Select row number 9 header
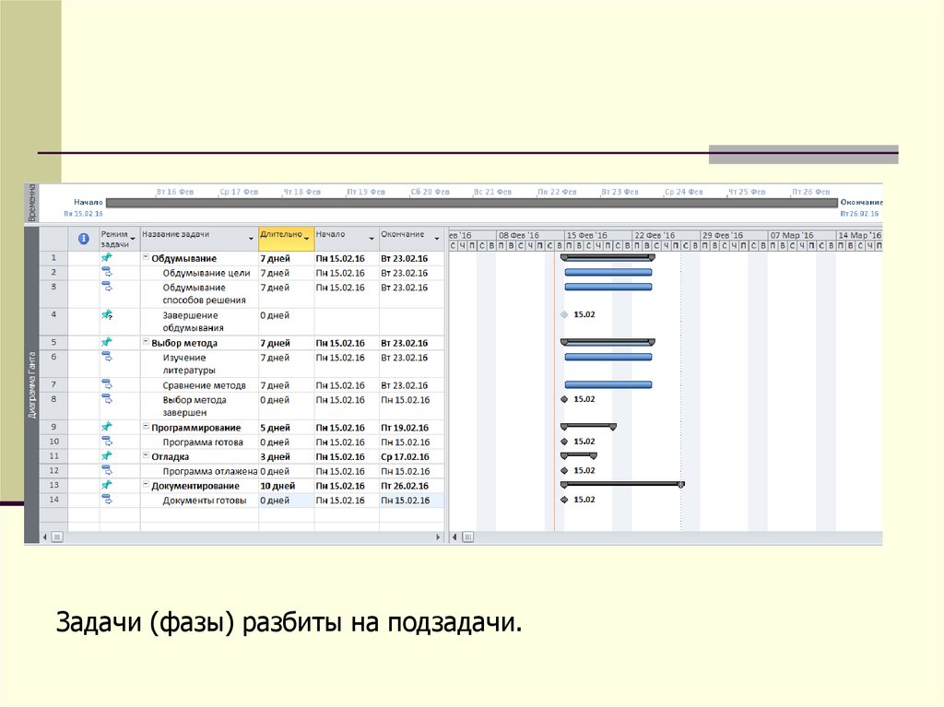Screen dimensions: 944x707 [53, 428]
